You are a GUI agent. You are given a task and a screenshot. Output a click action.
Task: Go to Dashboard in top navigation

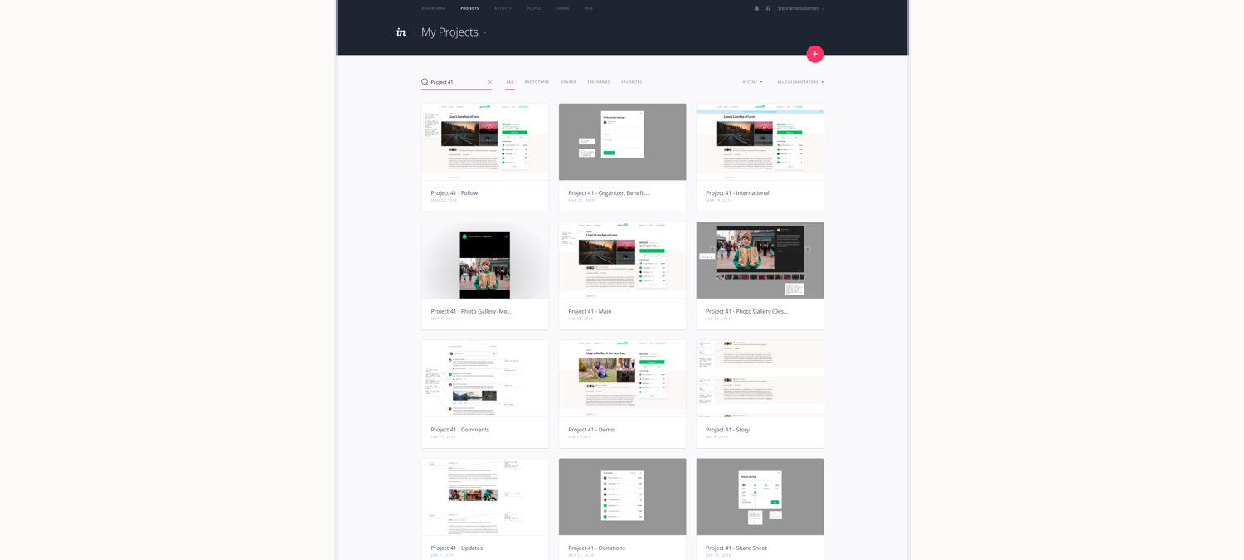[x=433, y=8]
